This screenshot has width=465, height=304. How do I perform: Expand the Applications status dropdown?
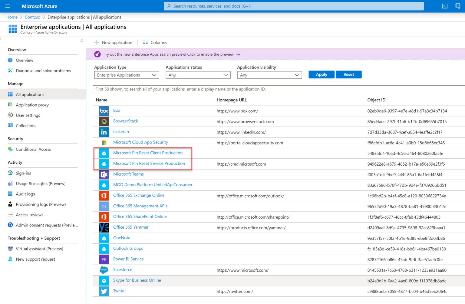pos(198,75)
